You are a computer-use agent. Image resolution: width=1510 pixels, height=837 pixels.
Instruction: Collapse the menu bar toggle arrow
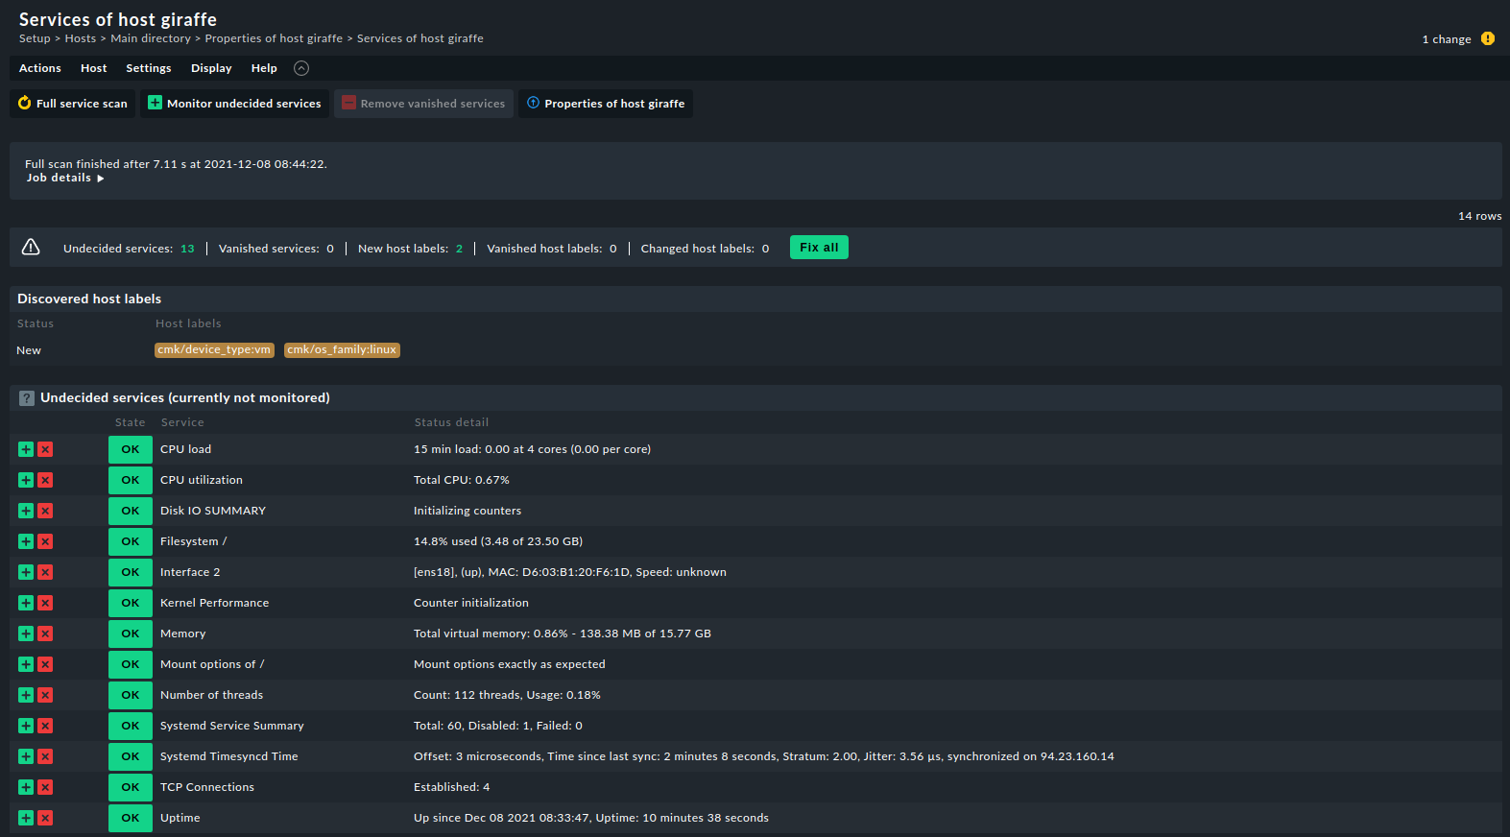(301, 68)
